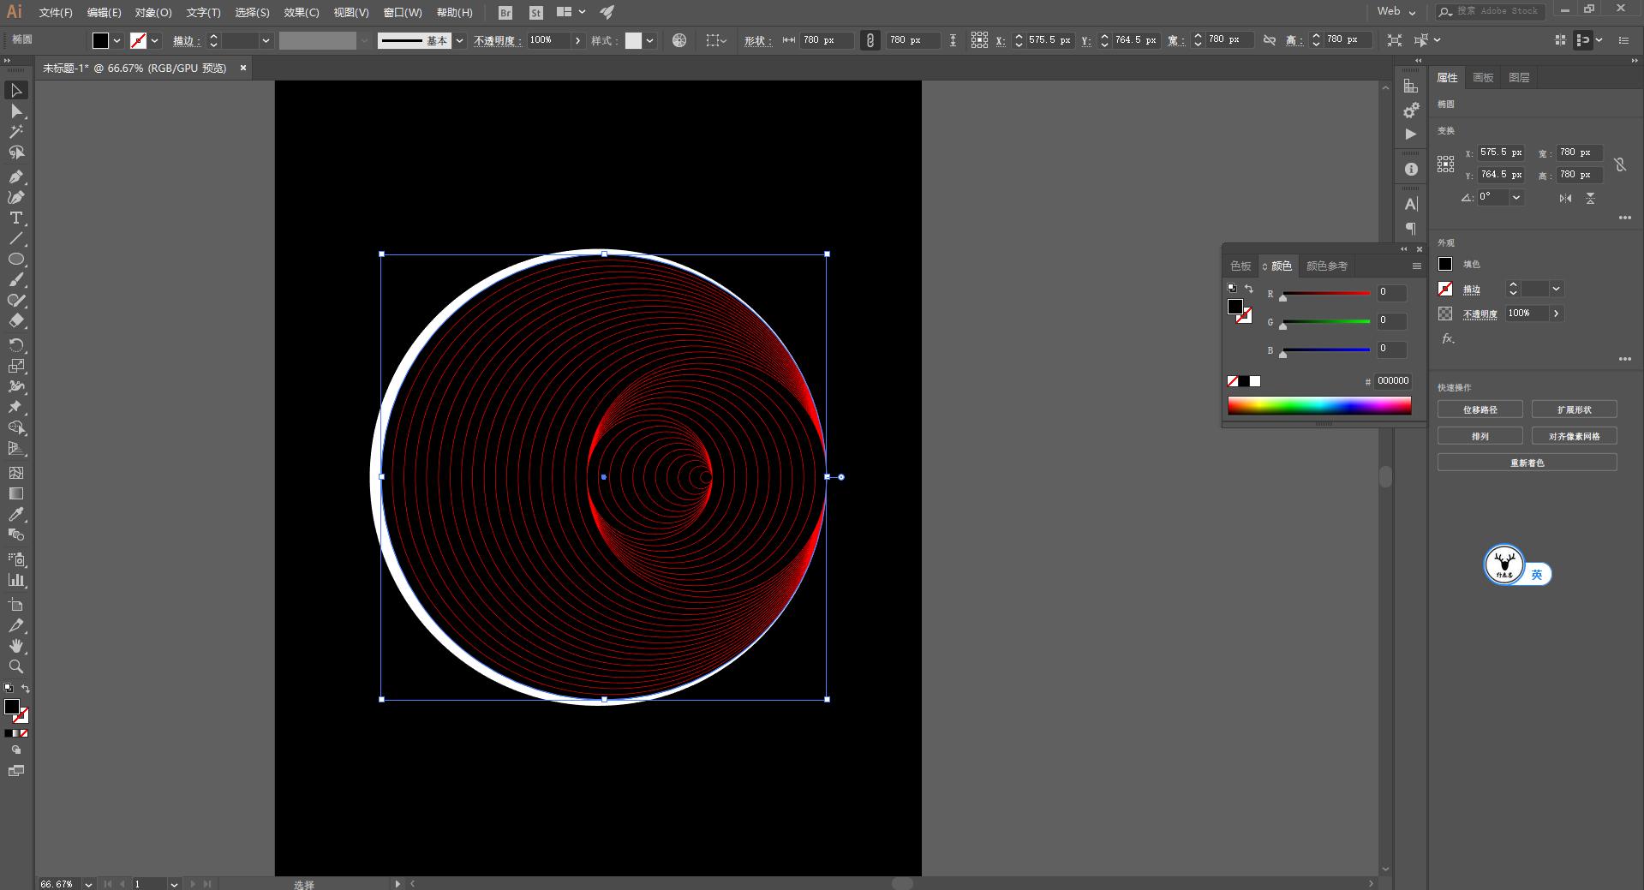Click the 重新着色 button
This screenshot has height=890, width=1644.
click(x=1527, y=463)
